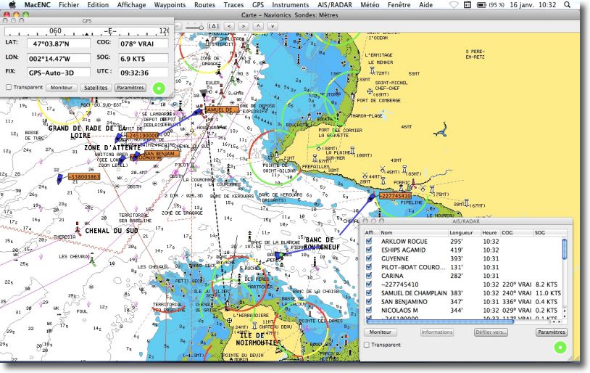This screenshot has width=590, height=373.
Task: Pan chart down with the v toolbar button
Action: pyautogui.click(x=273, y=26)
